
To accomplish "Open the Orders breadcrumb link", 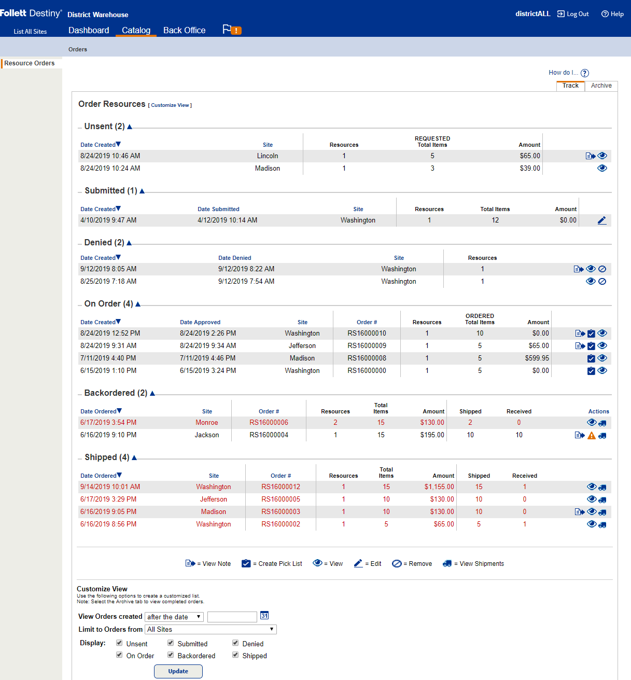I will [78, 49].
